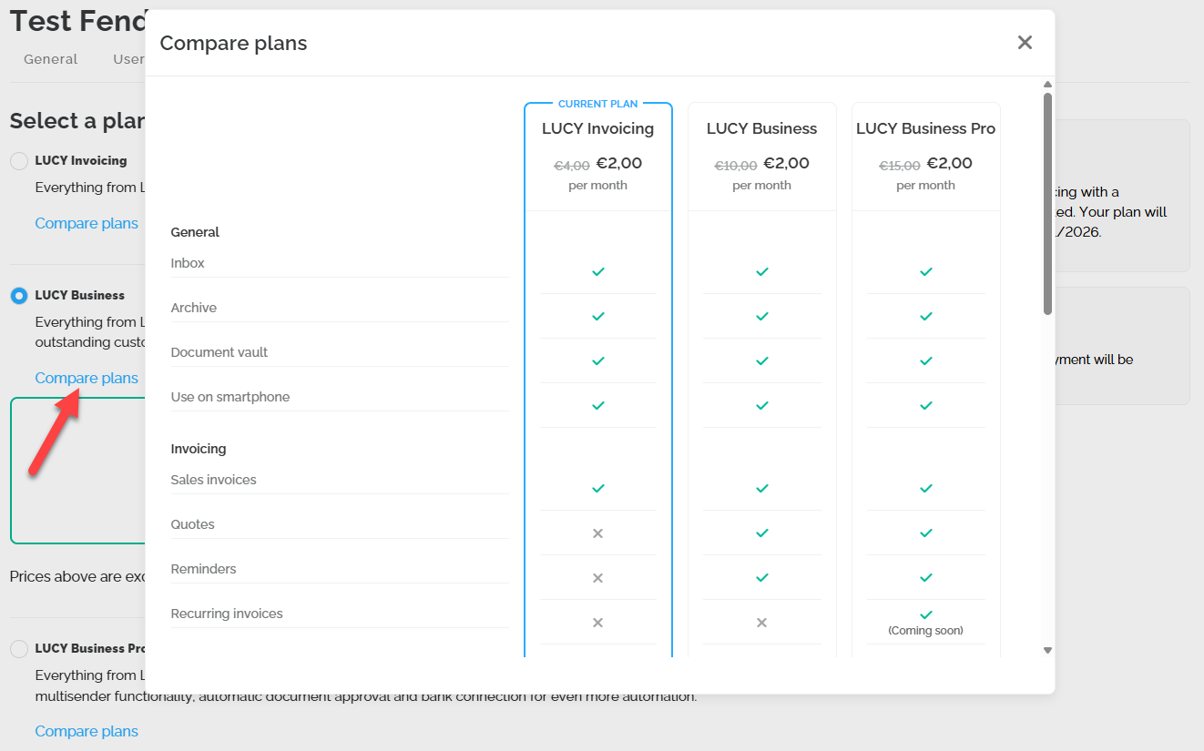Screen dimensions: 1204x751
Task: Click the Reminders cross icon under LUCY Invoicing
Action: tap(598, 578)
